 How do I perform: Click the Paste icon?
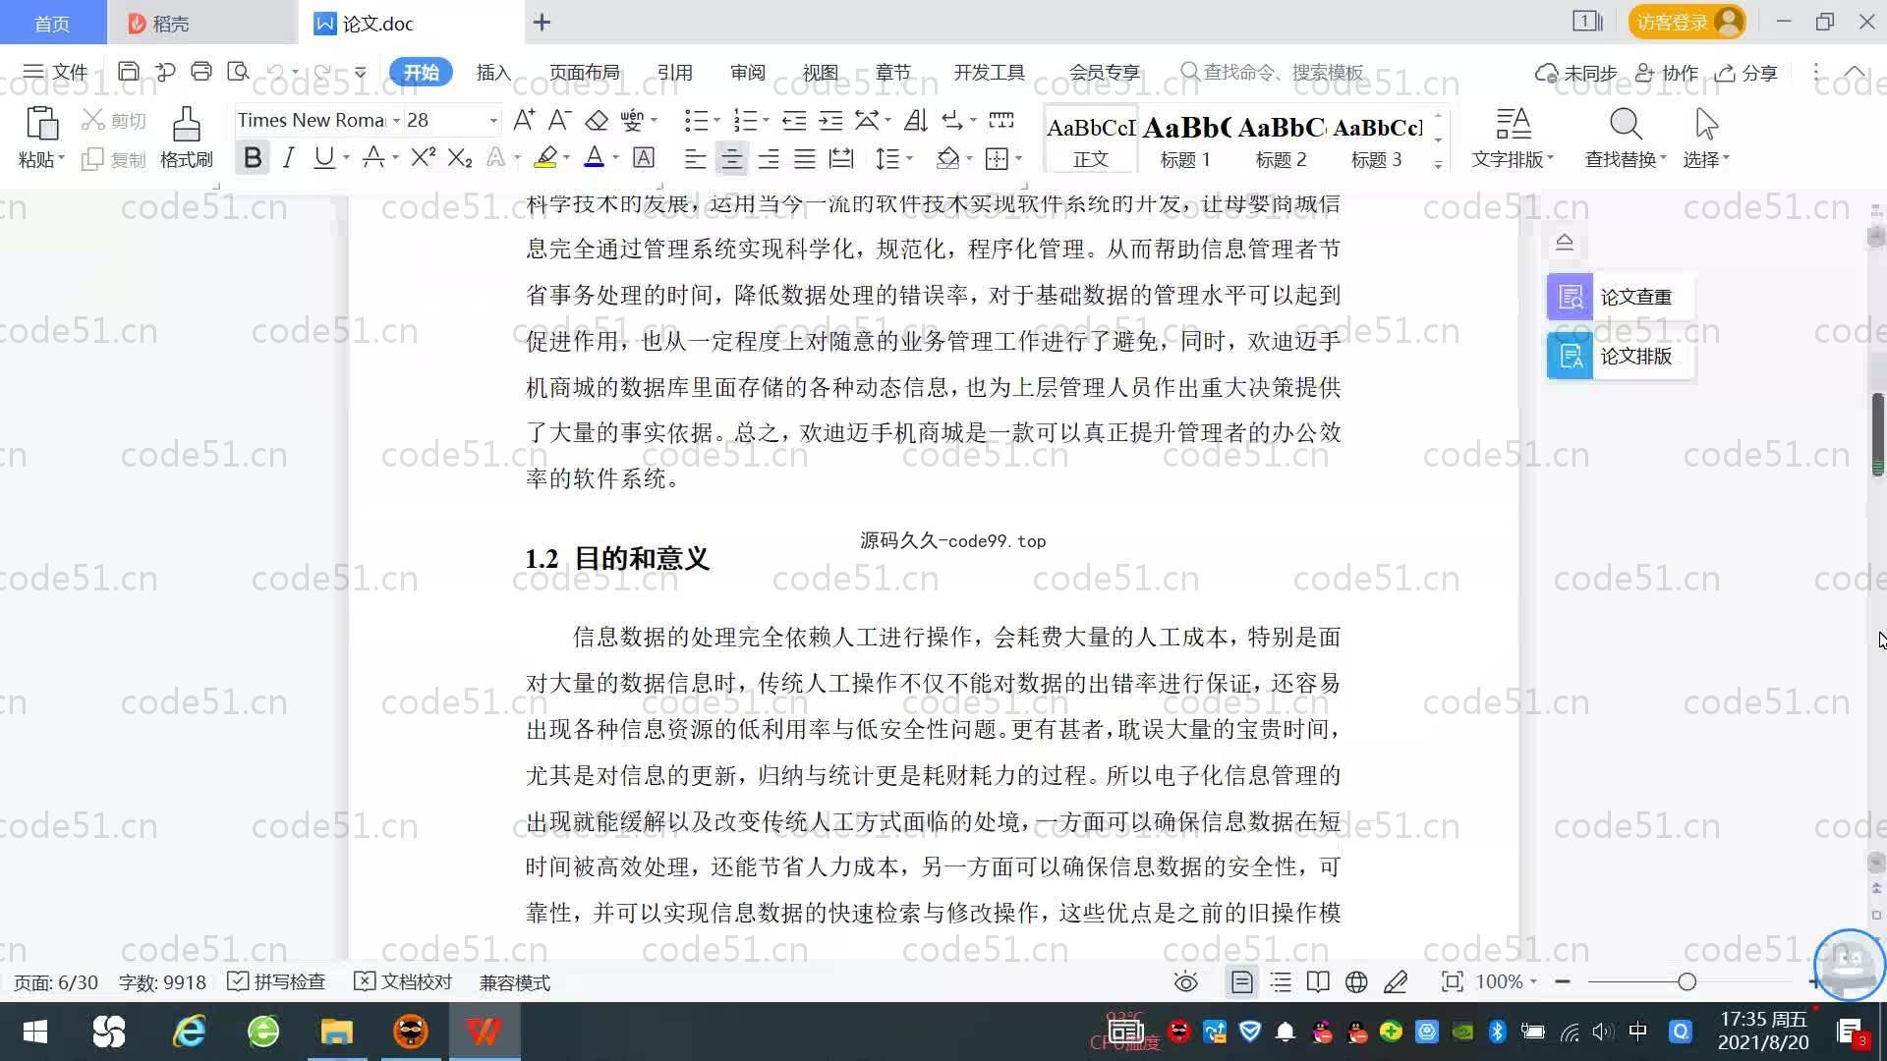point(41,125)
